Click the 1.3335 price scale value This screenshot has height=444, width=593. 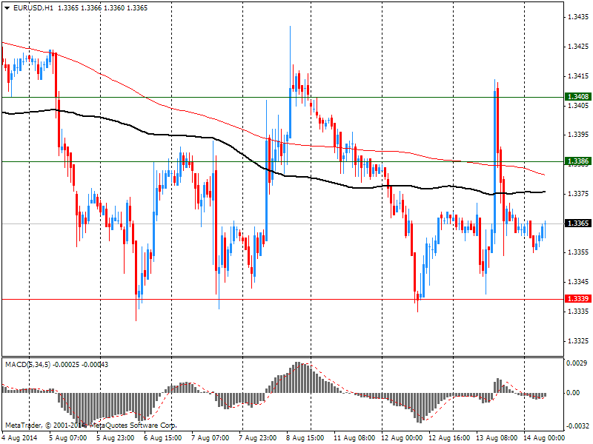pos(578,312)
